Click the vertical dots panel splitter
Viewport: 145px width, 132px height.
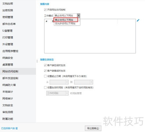pos(37,61)
